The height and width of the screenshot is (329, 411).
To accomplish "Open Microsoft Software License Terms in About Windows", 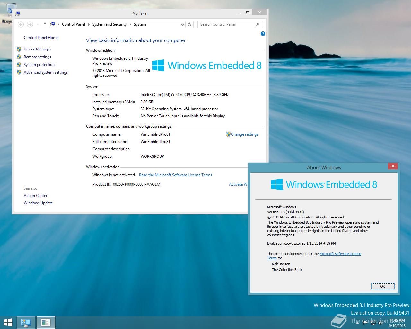I will click(340, 254).
